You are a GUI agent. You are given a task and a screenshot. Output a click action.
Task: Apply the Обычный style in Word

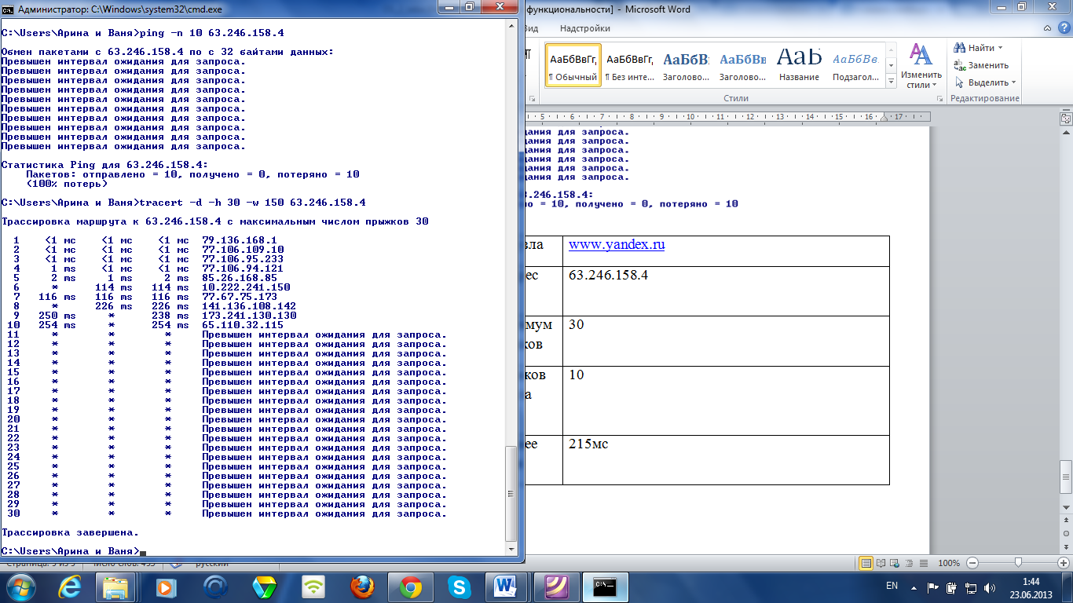(573, 65)
